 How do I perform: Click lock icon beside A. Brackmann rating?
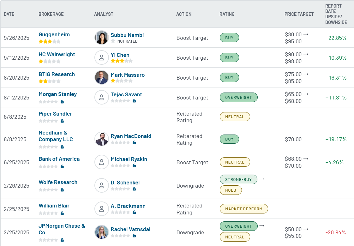click(x=134, y=212)
